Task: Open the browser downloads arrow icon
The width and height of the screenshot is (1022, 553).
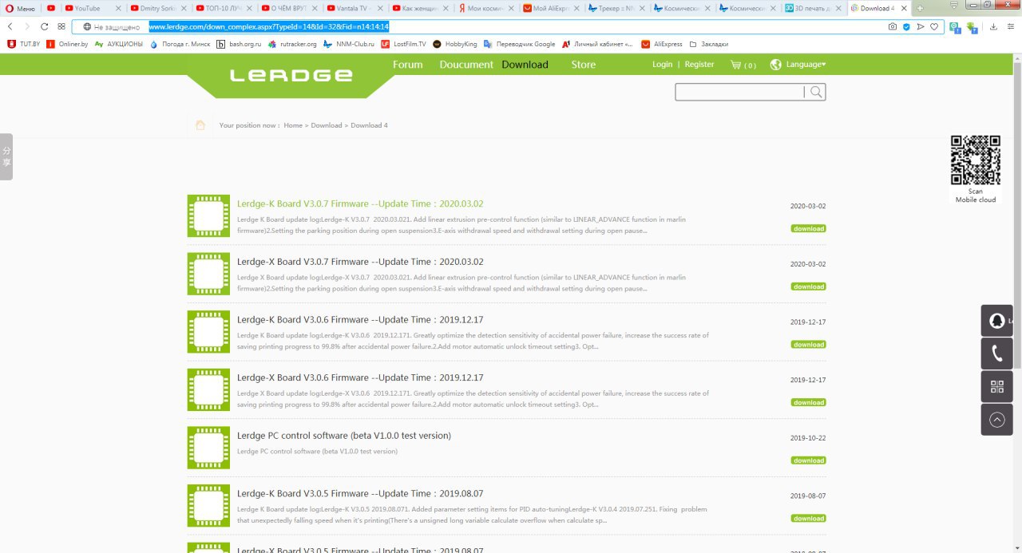Action: 994,26
